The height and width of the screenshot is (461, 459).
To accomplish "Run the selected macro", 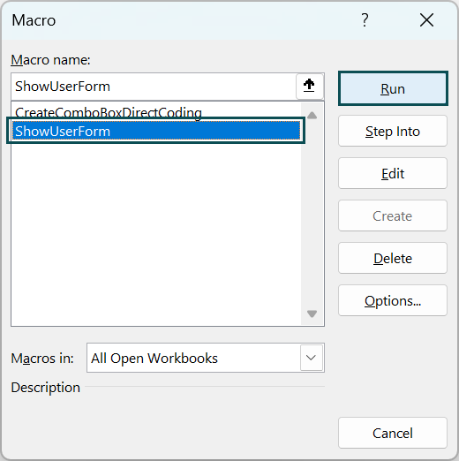I will pyautogui.click(x=393, y=88).
